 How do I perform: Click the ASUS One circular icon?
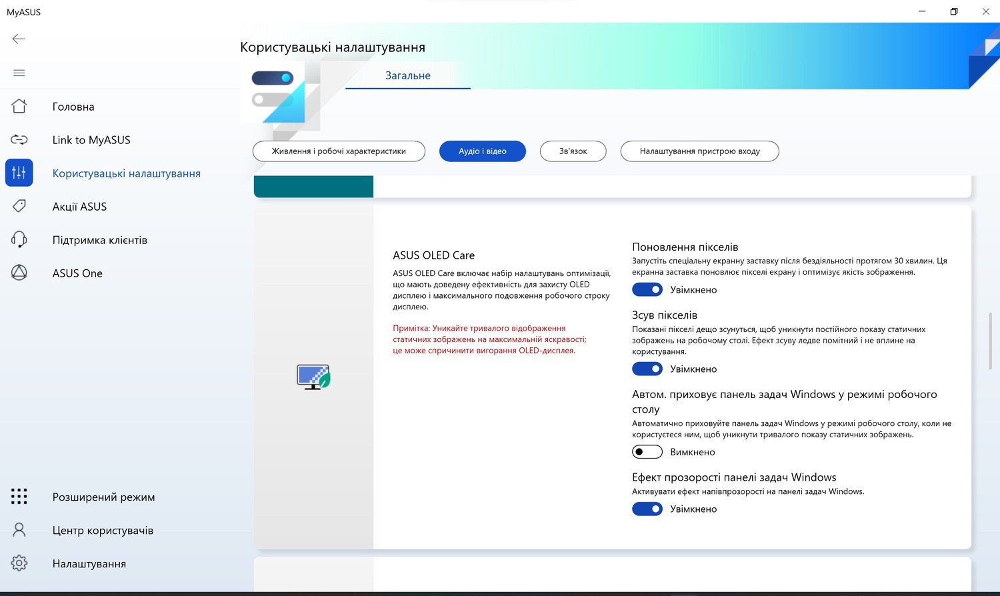tap(19, 273)
